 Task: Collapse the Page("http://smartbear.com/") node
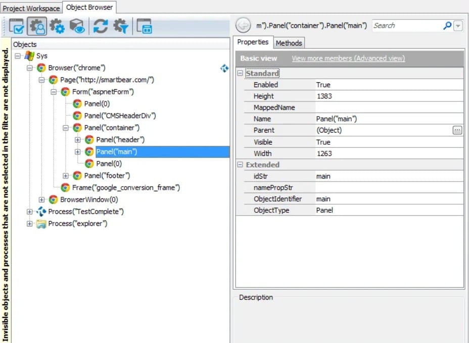[41, 80]
